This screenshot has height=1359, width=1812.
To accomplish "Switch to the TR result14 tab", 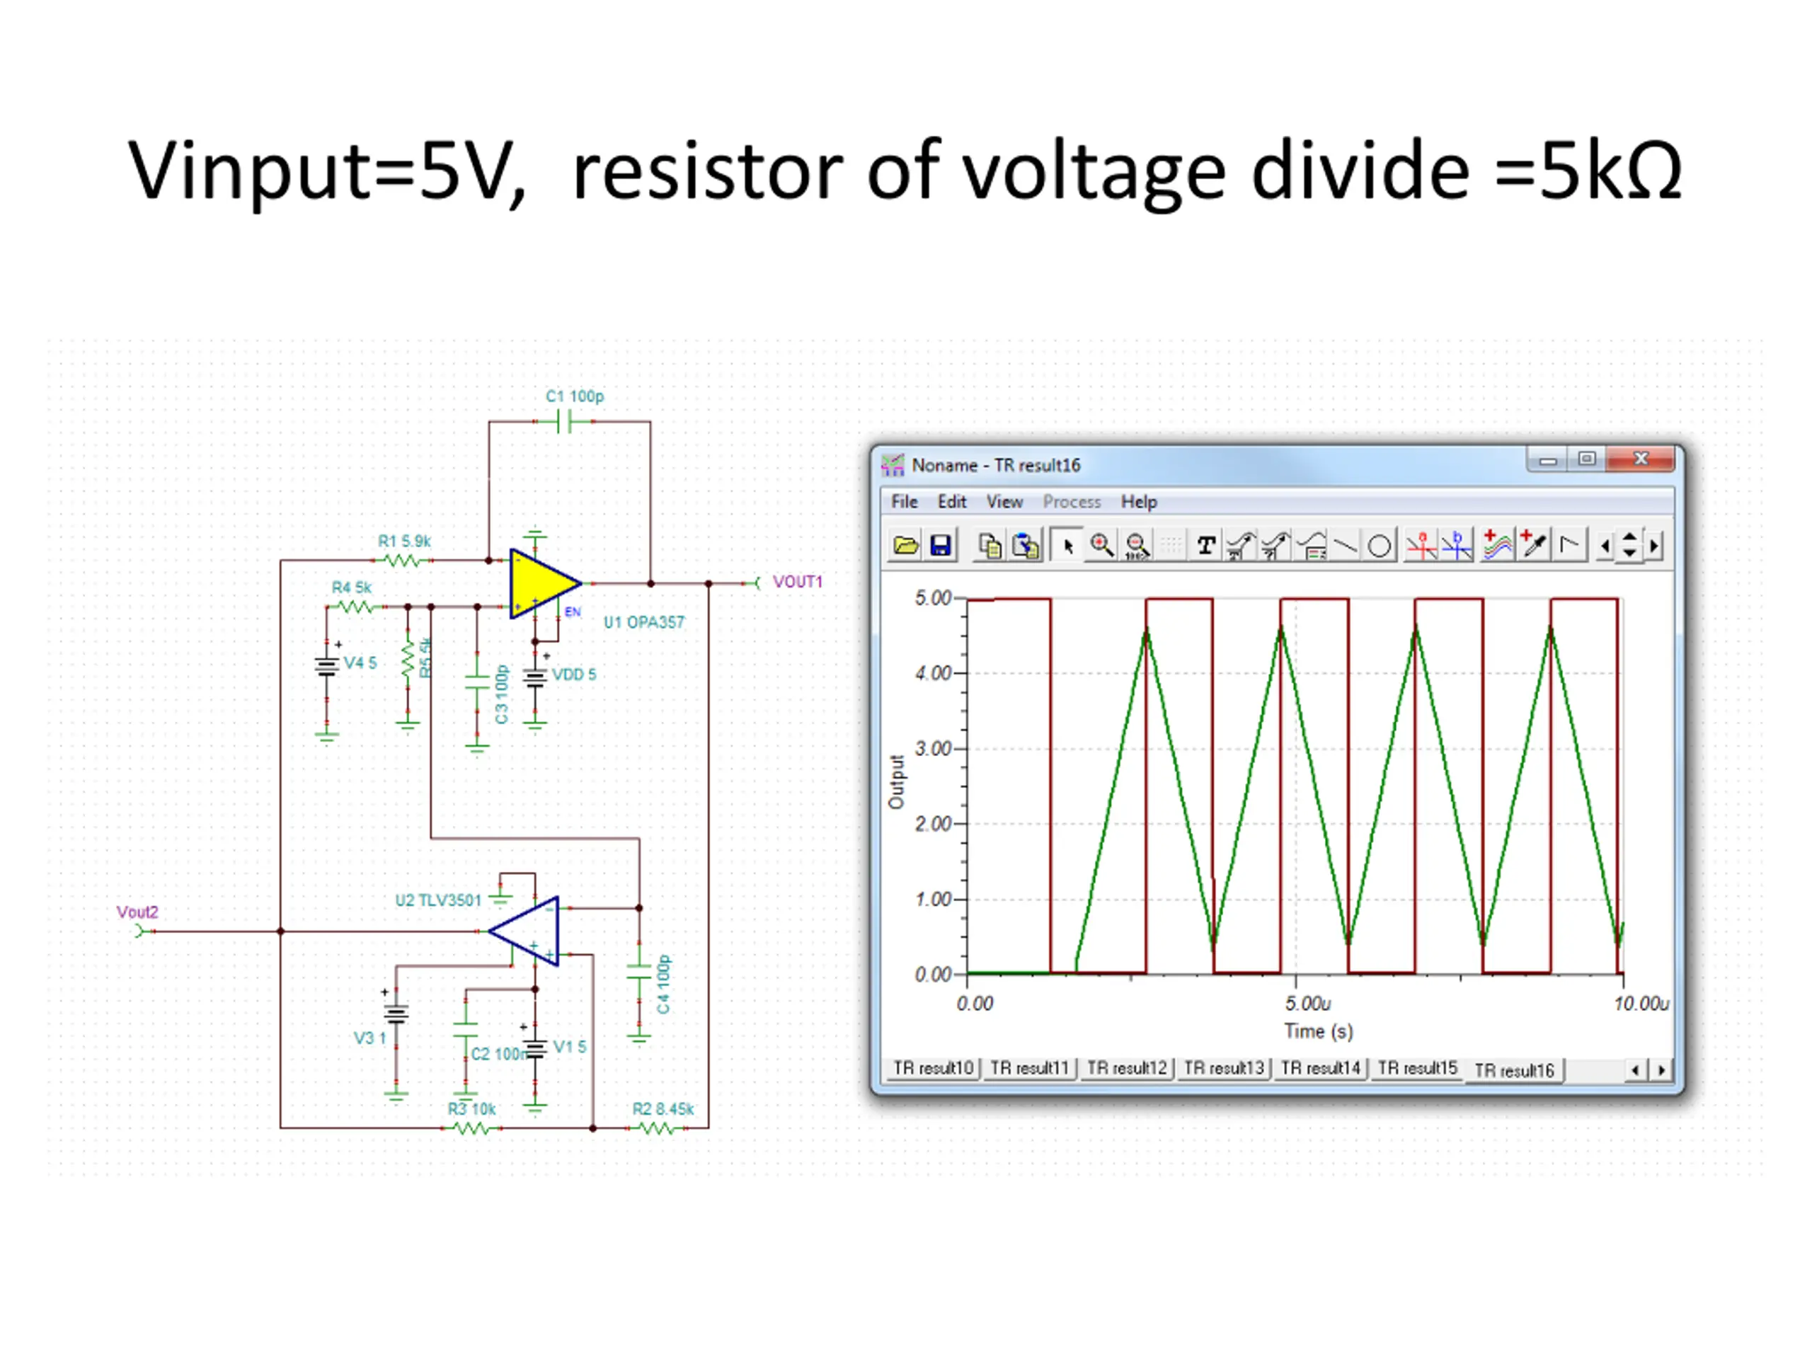I will (1321, 1068).
